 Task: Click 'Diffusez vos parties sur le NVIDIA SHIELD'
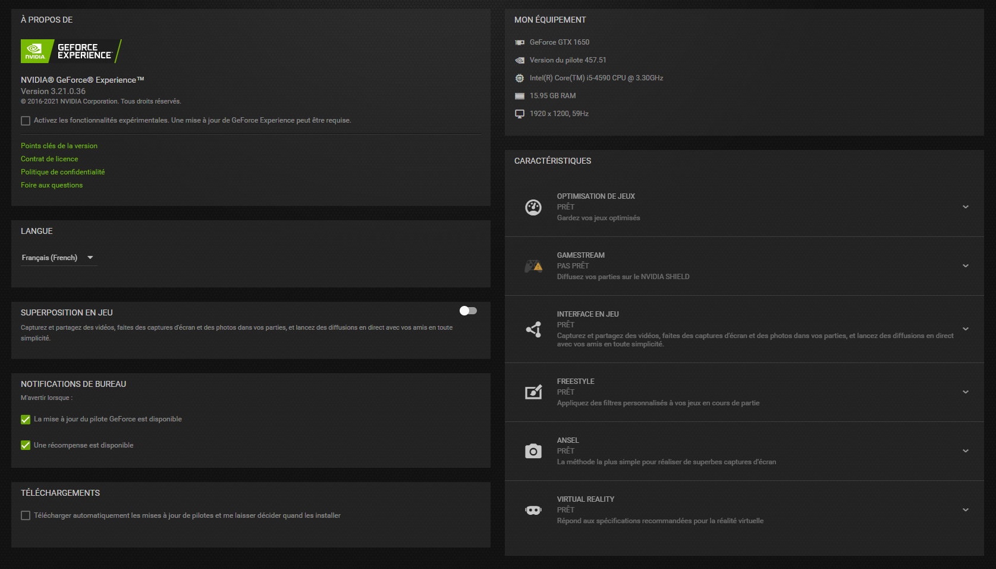pos(623,277)
